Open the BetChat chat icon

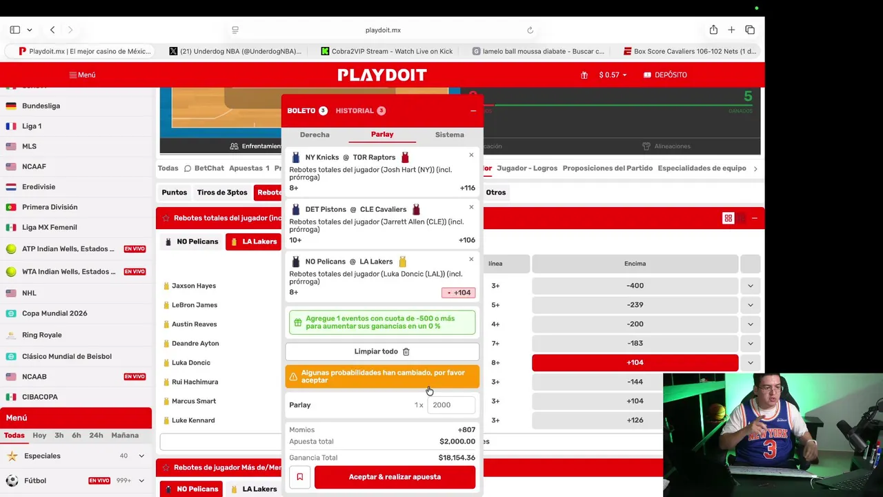point(187,168)
